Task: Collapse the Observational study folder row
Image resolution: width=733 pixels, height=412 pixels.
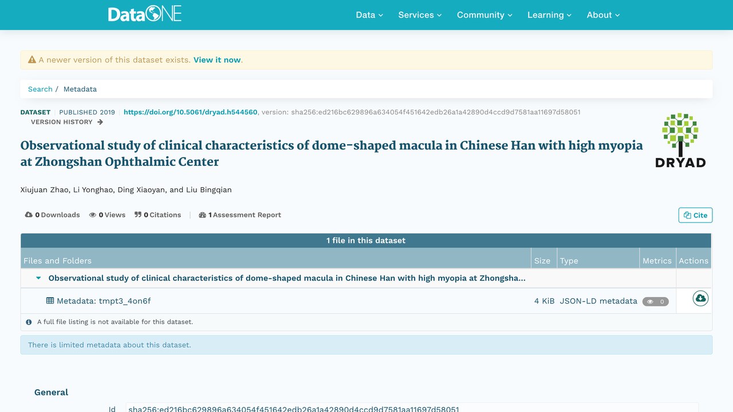Action: click(39, 278)
